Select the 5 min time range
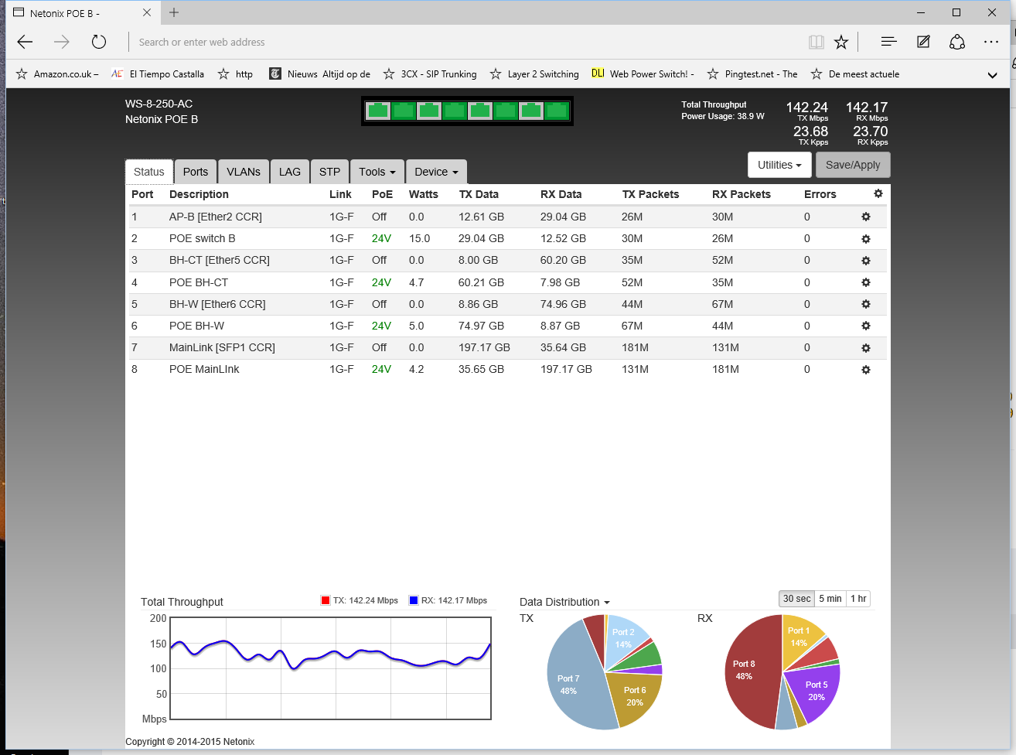The width and height of the screenshot is (1016, 755). tap(830, 599)
